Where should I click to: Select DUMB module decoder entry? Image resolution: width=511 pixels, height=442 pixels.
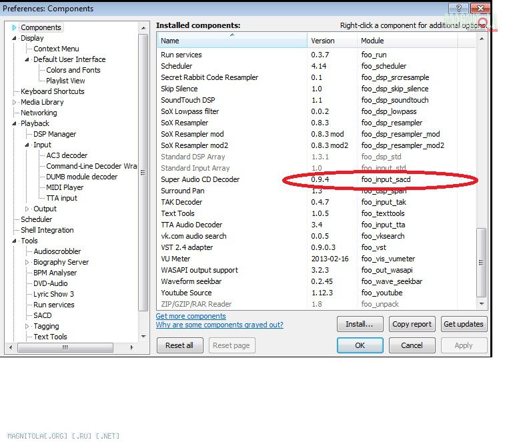point(81,177)
